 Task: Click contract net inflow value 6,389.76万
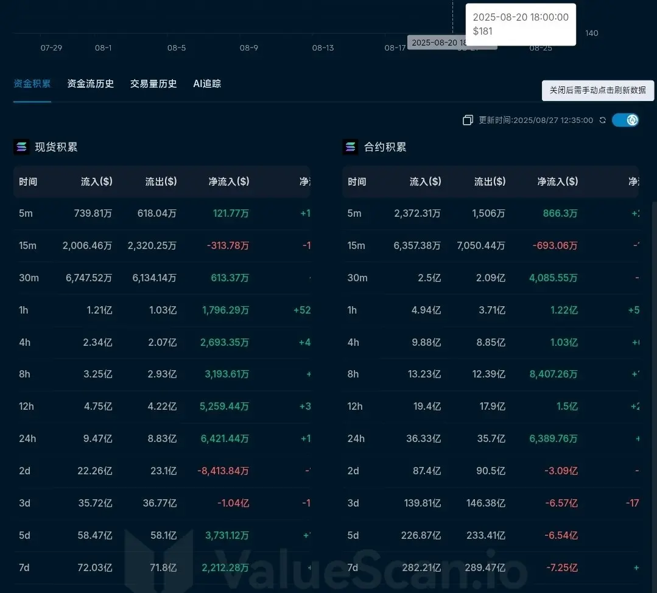click(x=553, y=438)
